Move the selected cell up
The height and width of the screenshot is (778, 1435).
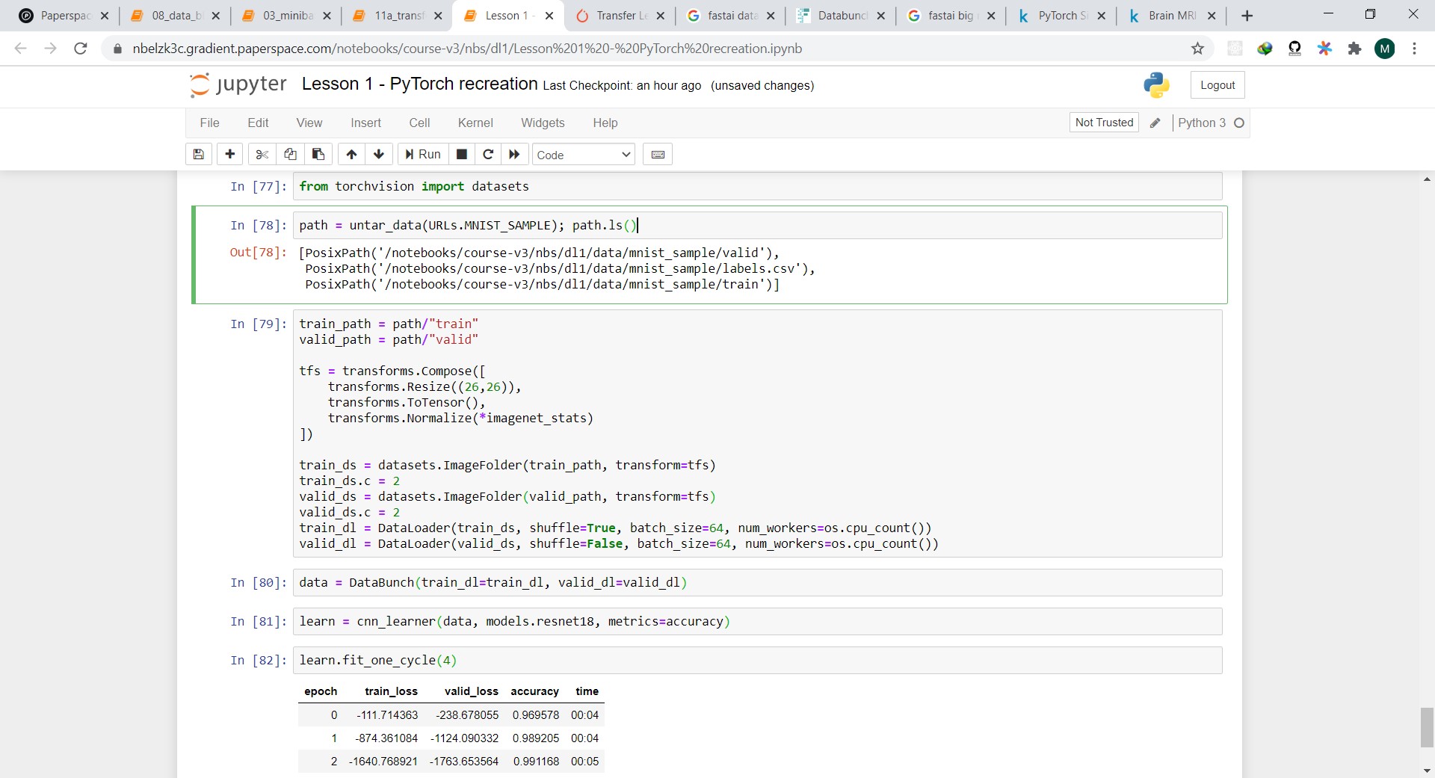pos(351,155)
